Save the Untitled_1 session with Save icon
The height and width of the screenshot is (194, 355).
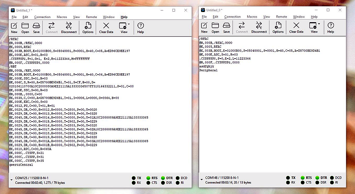[36, 27]
